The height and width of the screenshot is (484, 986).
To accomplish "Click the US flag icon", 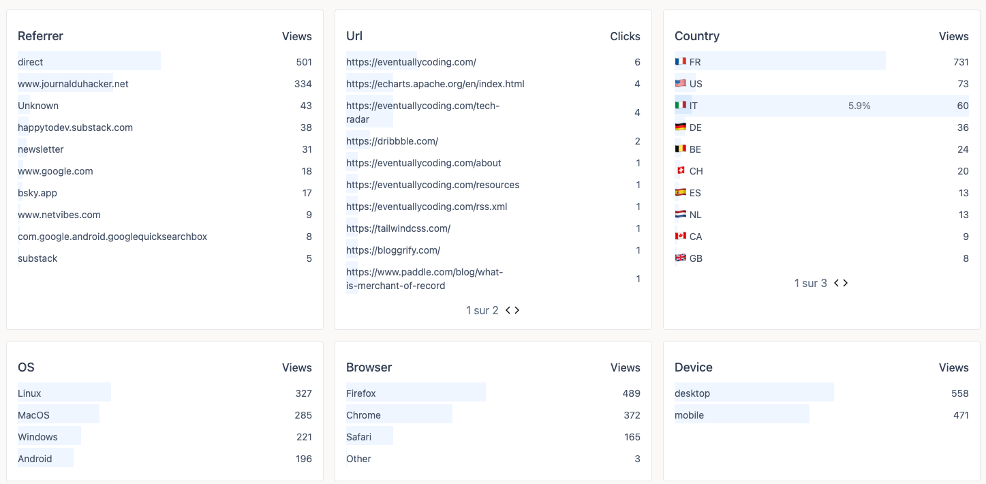I will pos(680,83).
